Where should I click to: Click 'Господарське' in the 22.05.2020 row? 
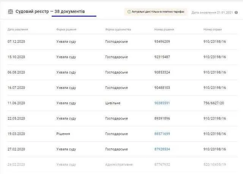(x=117, y=118)
